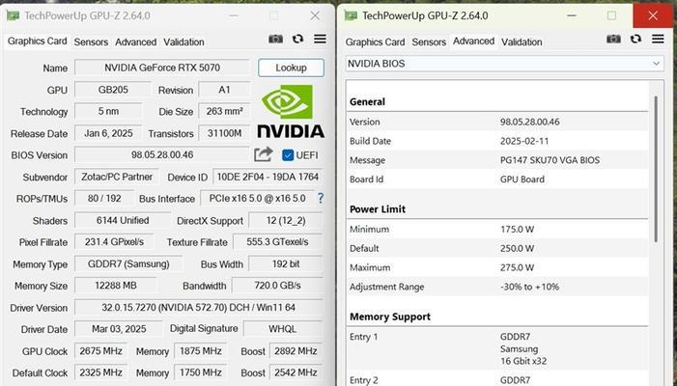Screen dimensions: 677x386
Task: Click the BIOS Version field 98.05.28.00.46
Action: (162, 154)
